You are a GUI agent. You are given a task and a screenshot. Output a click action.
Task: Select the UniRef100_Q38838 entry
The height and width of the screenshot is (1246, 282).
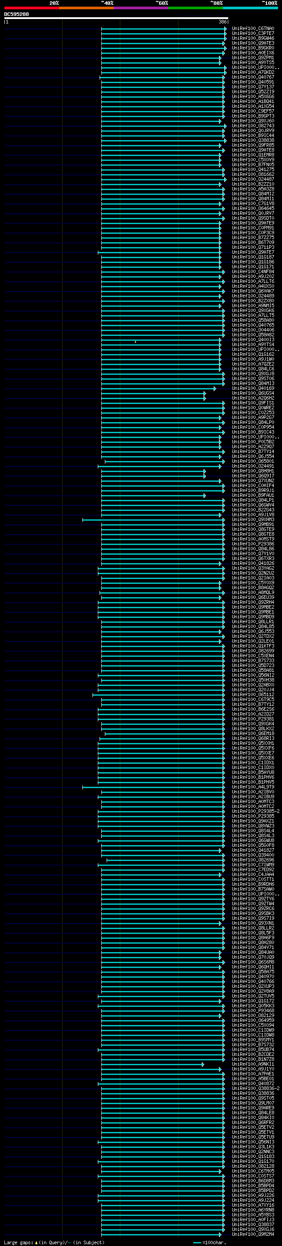253,140
